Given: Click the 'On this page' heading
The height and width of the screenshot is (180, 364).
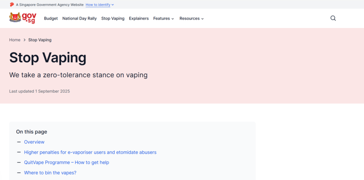Looking at the screenshot, I should click(32, 132).
